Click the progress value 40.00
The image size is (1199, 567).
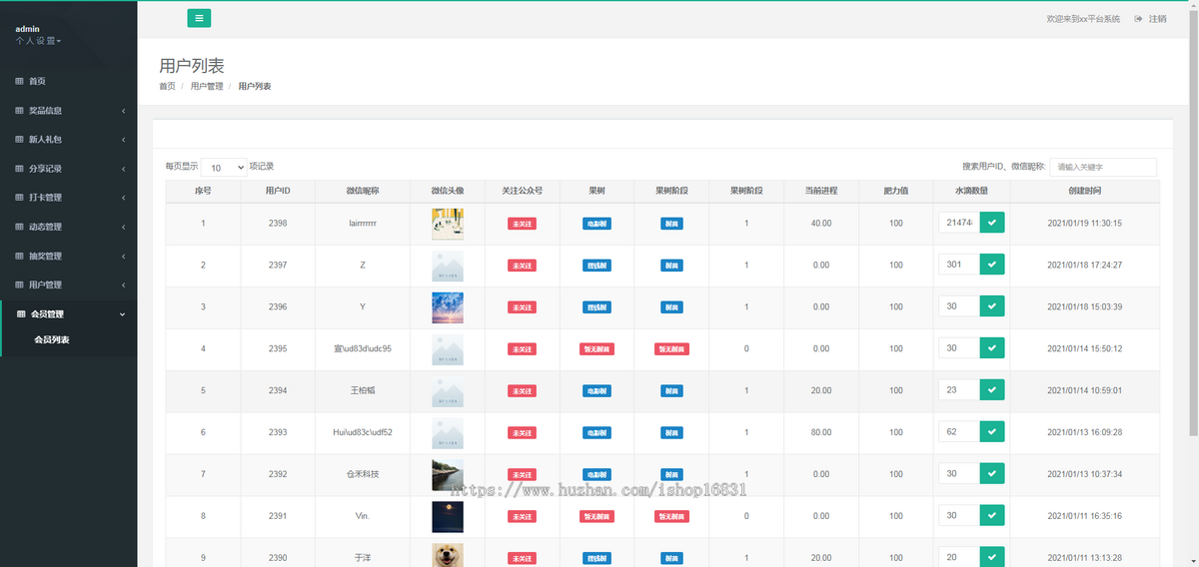coord(821,224)
